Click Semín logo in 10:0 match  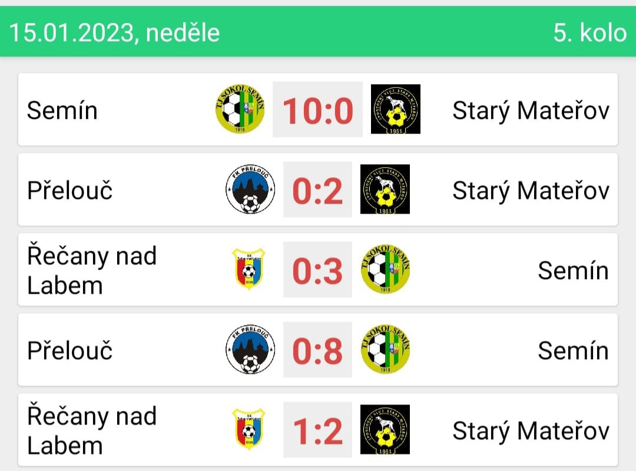(240, 109)
